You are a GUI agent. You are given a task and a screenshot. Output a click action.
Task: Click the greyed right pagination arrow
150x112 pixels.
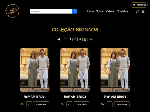[x=91, y=39]
